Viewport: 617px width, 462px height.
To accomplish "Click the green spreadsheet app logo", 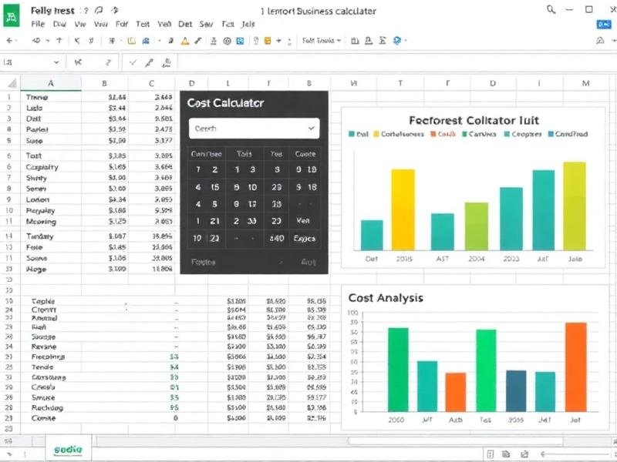I will click(x=12, y=17).
